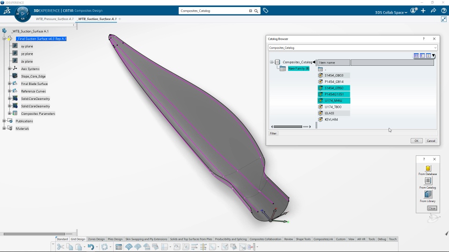Switch Catalog Browser to list view icon
Image resolution: width=449 pixels, height=252 pixels.
tap(422, 56)
